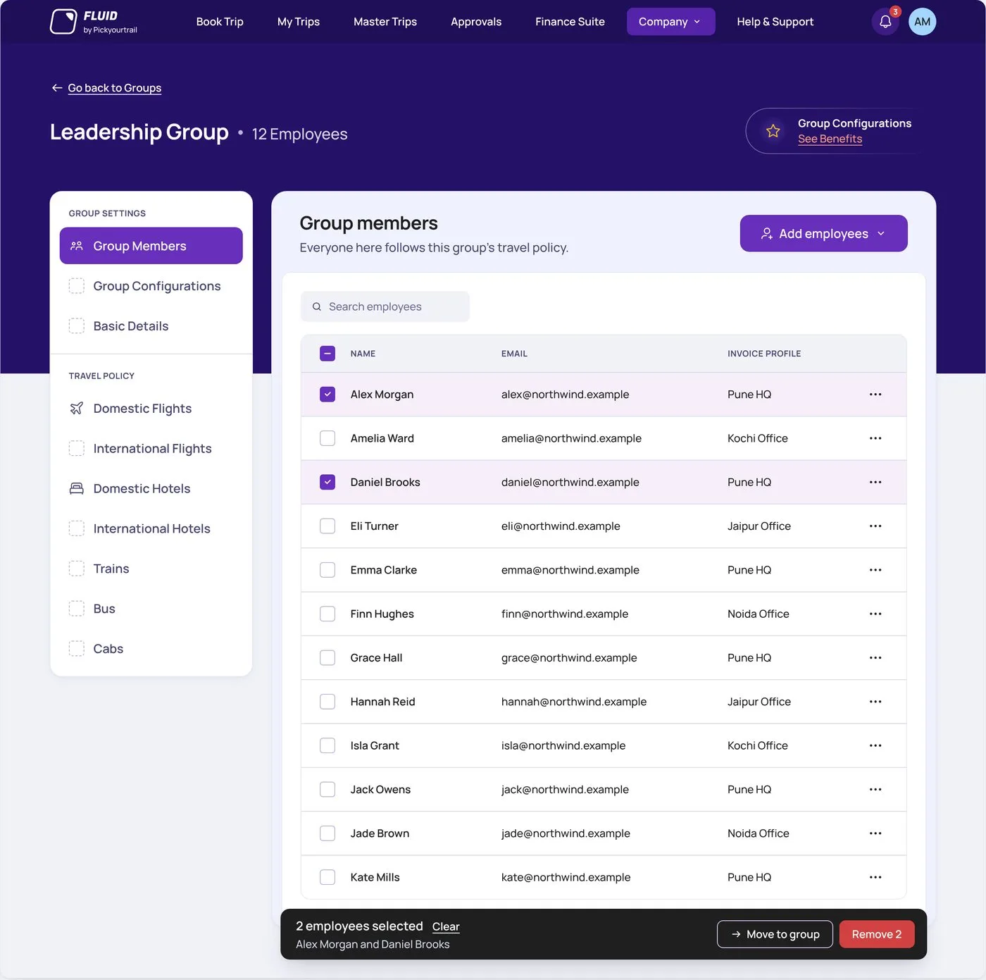Viewport: 986px width, 980px height.
Task: Open the Master Trips menu
Action: coord(385,22)
